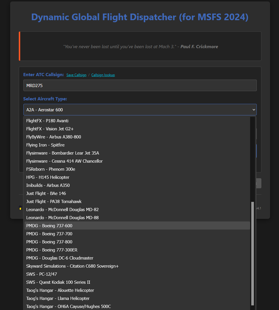The image size is (279, 310).
Task: Pick Taog's Hangar - OH6A Cayuse/Hughes 500C
Action: point(137,307)
